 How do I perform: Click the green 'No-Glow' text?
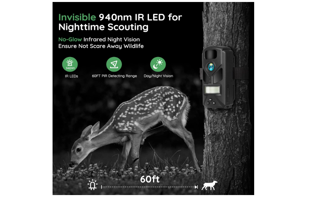(x=70, y=39)
